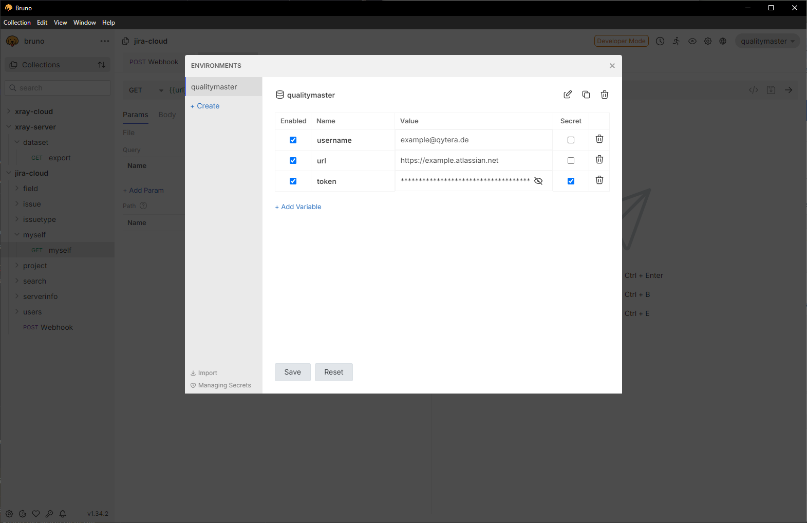
Task: Click the rename environment pencil icon
Action: click(x=568, y=95)
